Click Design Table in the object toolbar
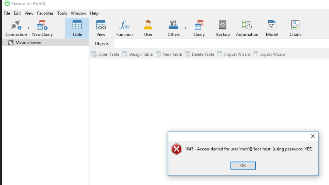This screenshot has width=329, height=185. [138, 54]
